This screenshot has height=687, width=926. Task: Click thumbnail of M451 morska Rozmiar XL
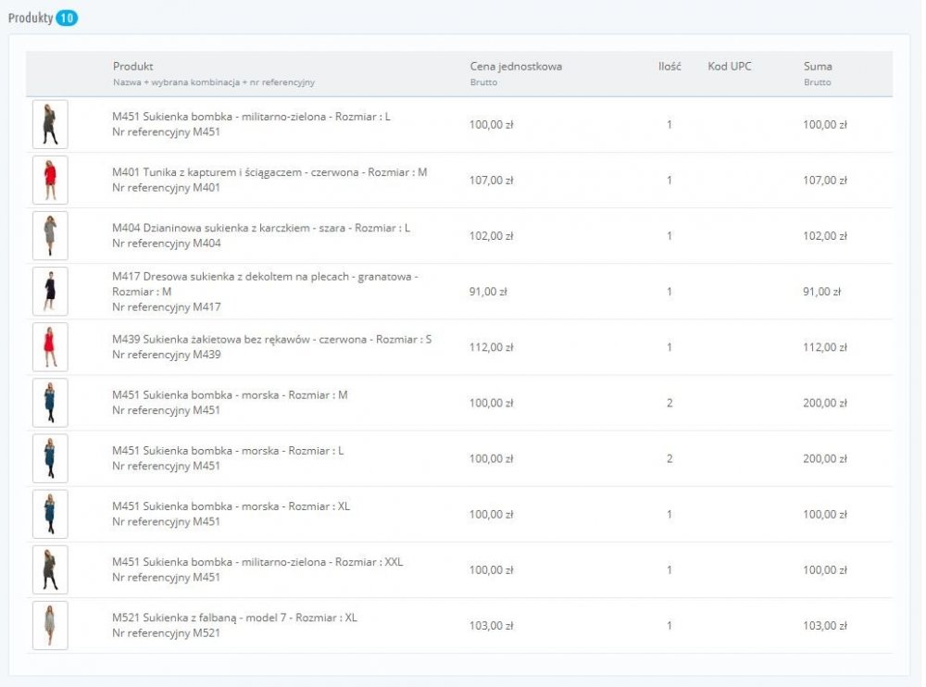click(x=50, y=514)
